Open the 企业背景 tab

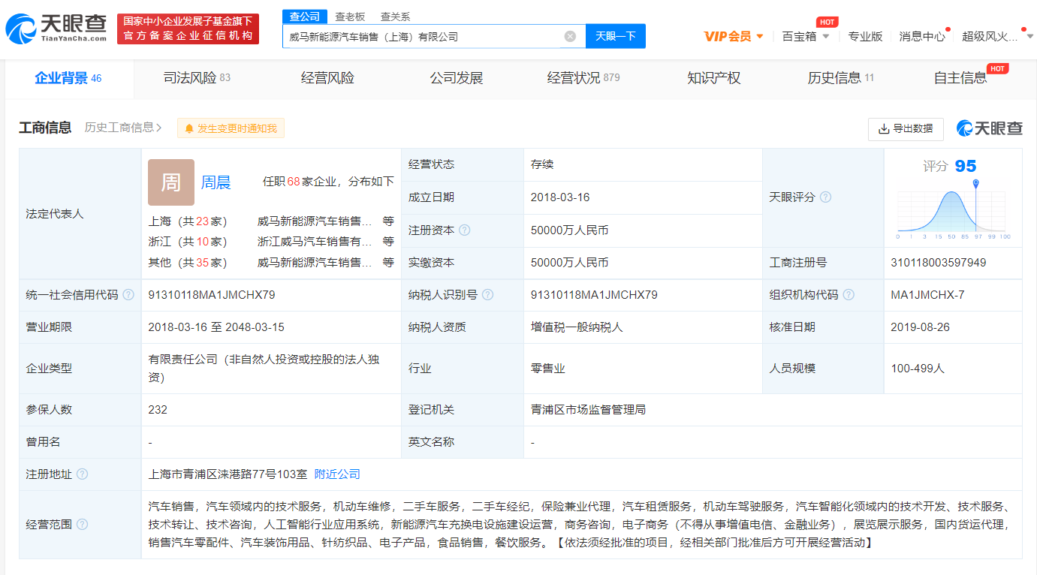[68, 78]
